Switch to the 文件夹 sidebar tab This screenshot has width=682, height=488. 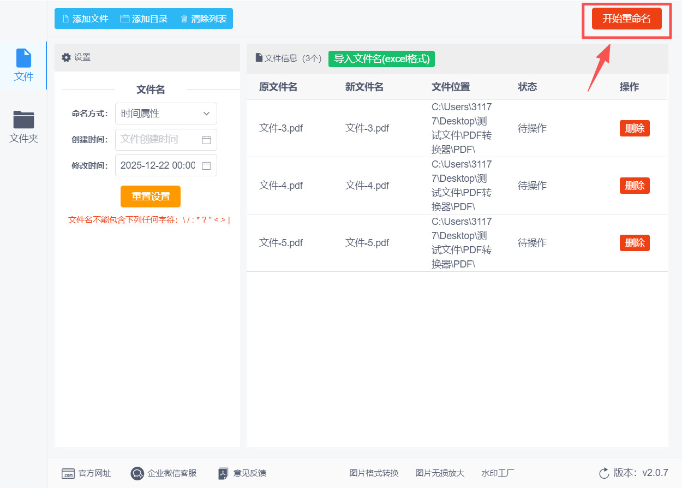pos(23,127)
